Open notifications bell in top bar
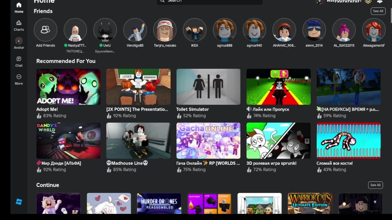 tap(380, 1)
